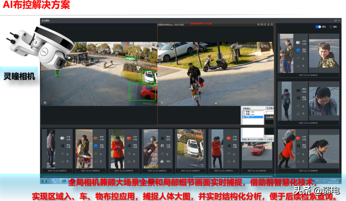Image resolution: width=346 pixels, height=201 pixels.
Task: Start recording with the record icon
Action: (259, 25)
